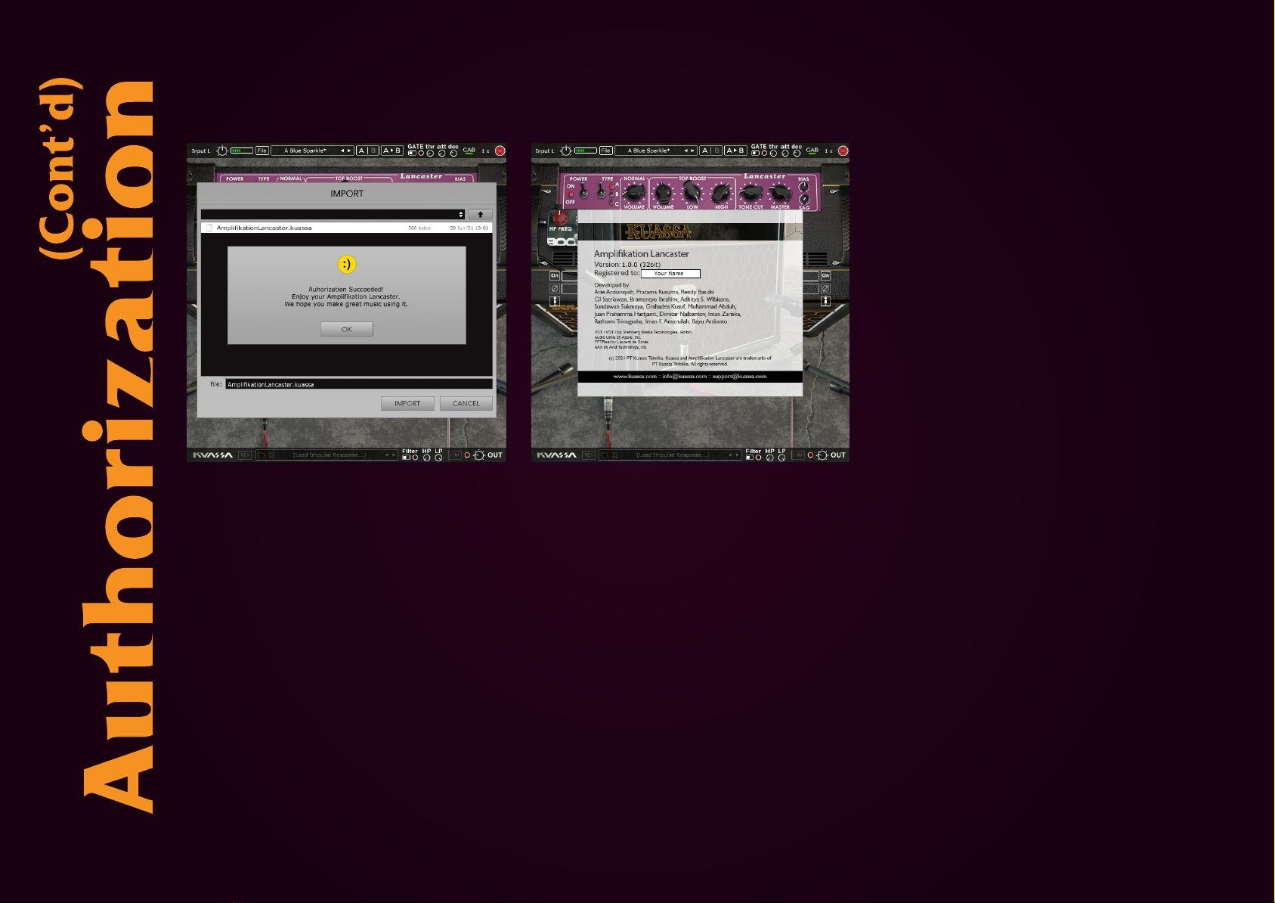Click the Input knob in the left plugin
The image size is (1275, 903).
(222, 150)
